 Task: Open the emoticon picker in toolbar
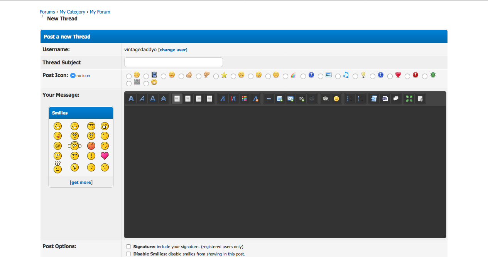[x=336, y=99]
